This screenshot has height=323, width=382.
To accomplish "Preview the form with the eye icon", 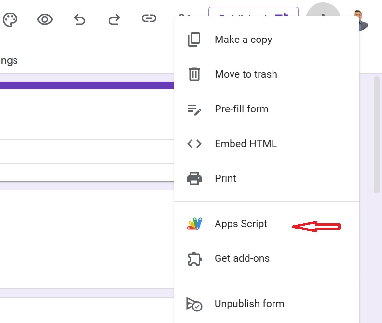I will tap(45, 19).
